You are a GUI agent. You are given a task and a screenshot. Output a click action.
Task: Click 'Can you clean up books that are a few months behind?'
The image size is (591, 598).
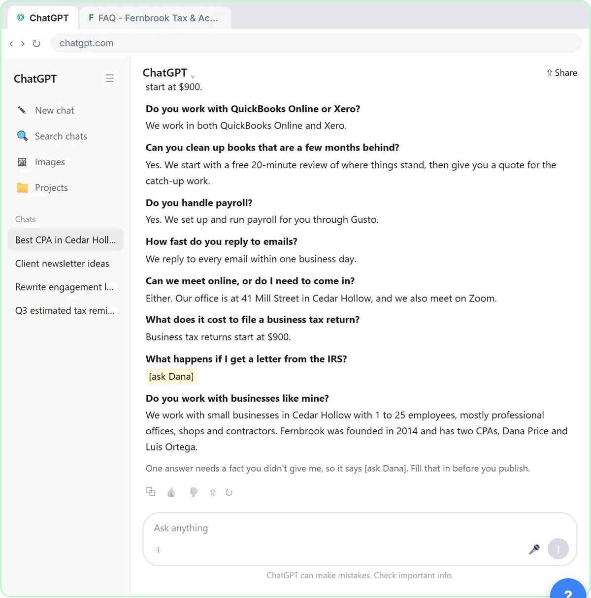point(272,148)
